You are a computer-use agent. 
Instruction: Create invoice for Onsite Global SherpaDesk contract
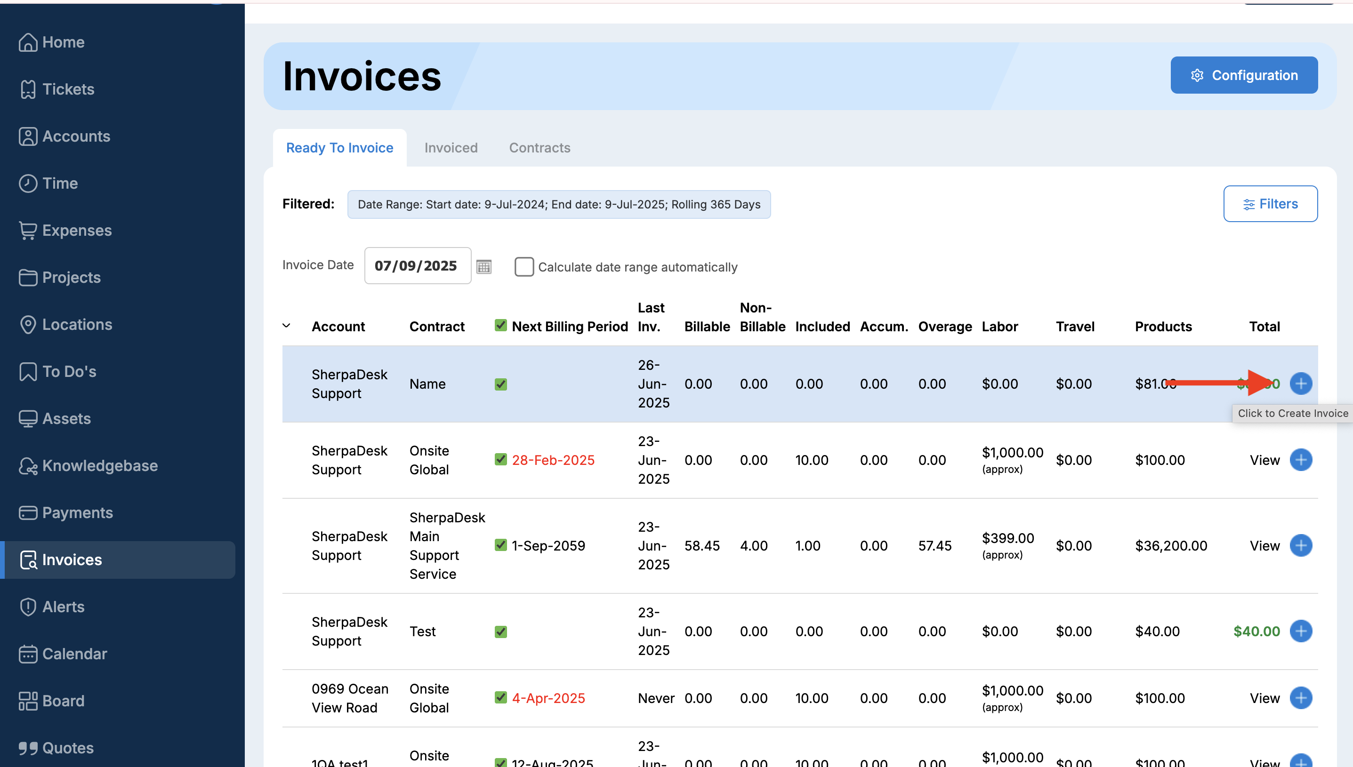pos(1300,460)
